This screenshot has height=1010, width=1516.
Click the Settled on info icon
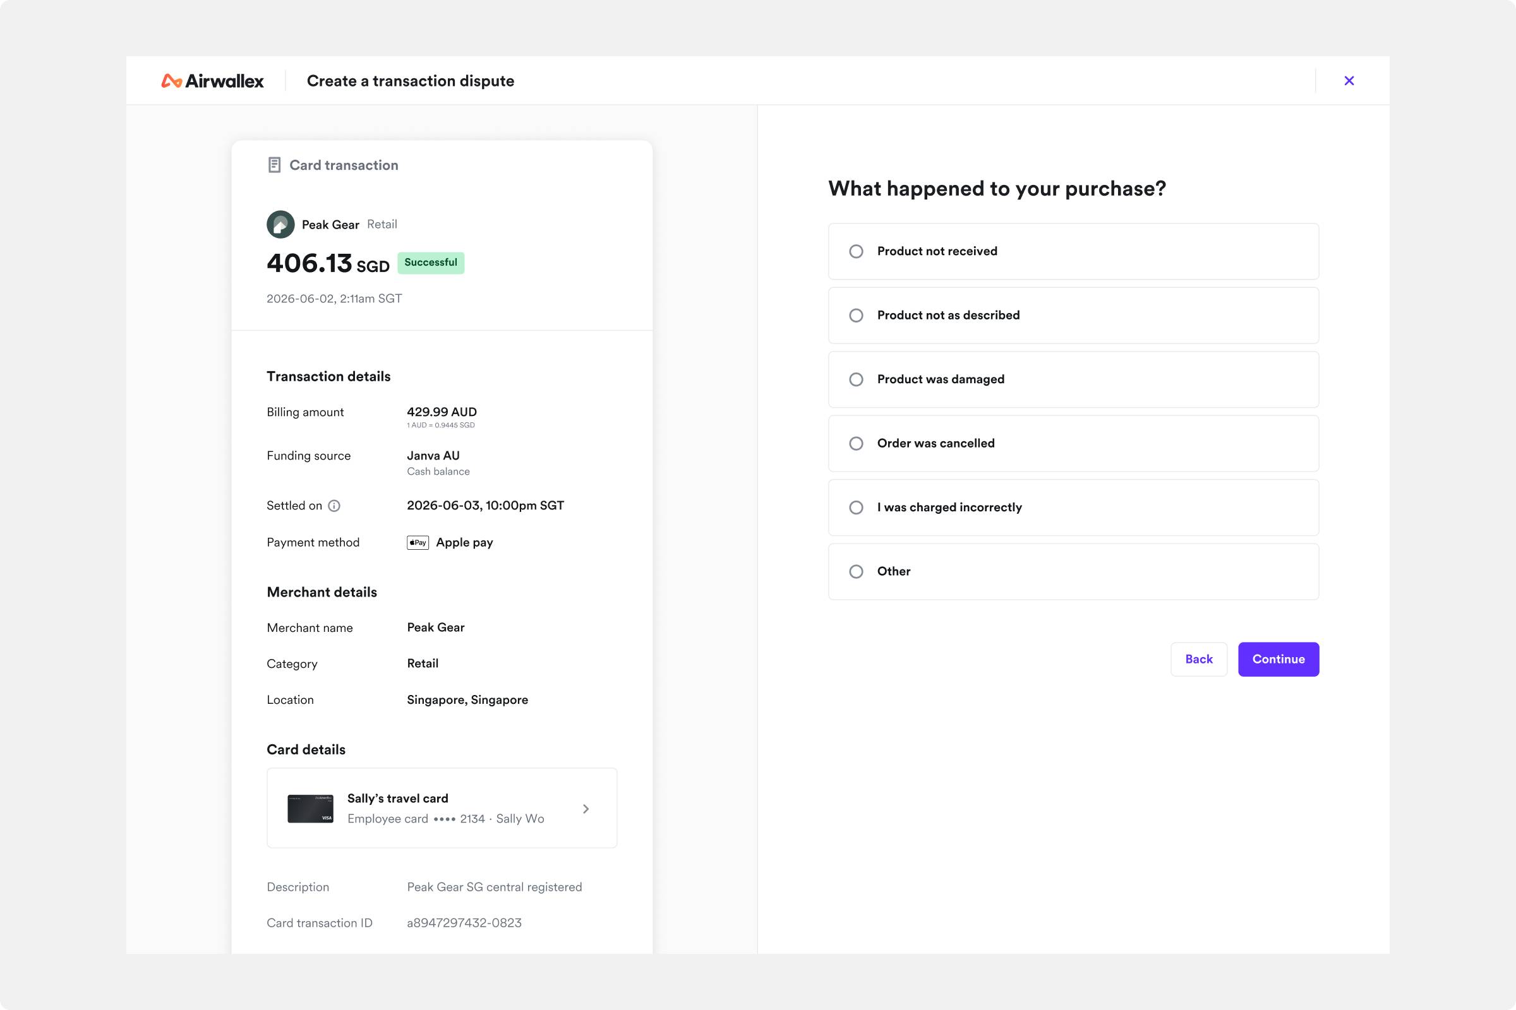(x=334, y=506)
